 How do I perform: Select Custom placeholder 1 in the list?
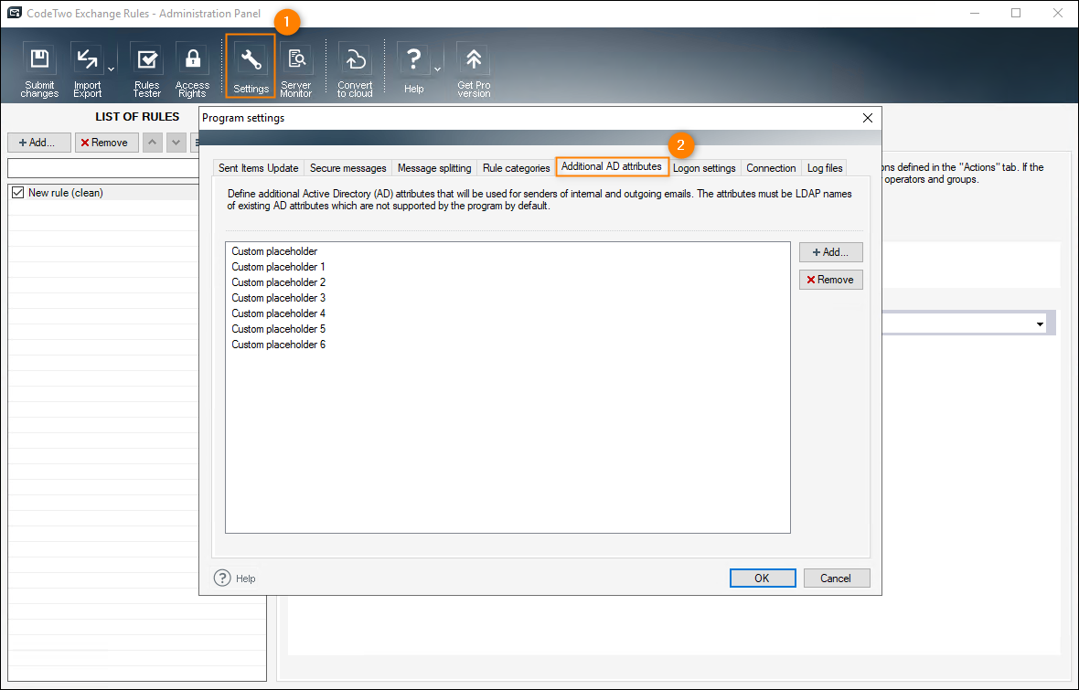point(278,267)
